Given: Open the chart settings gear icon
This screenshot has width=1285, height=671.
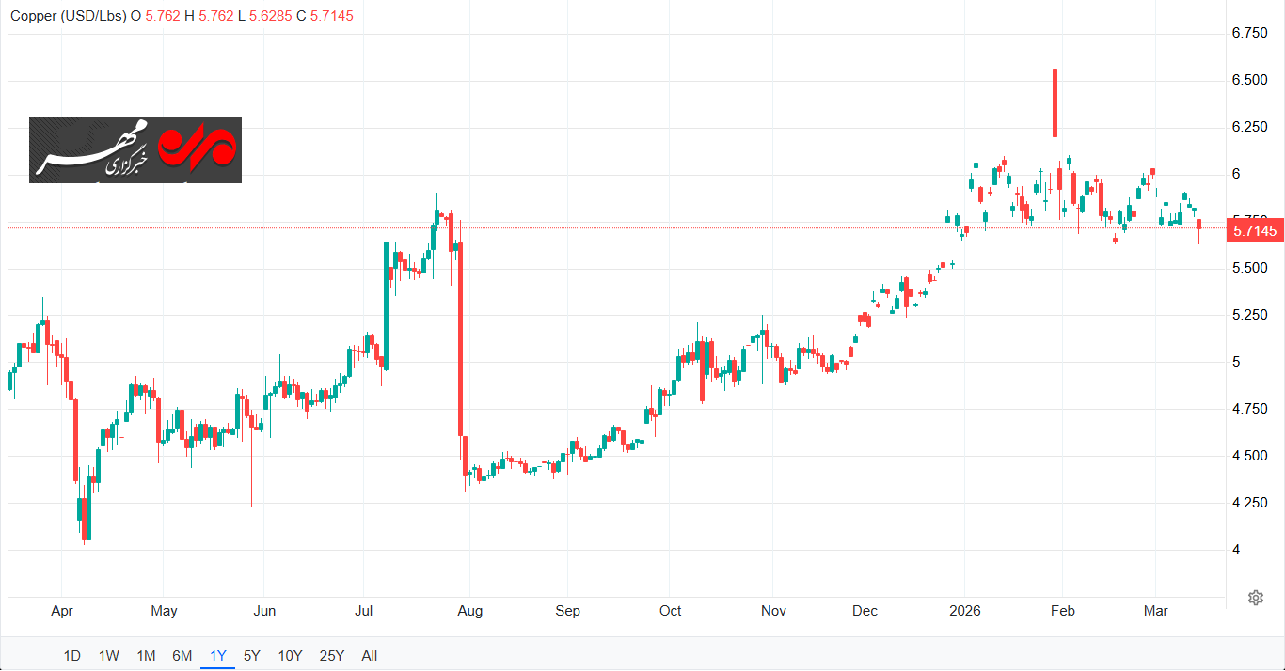Looking at the screenshot, I should click(x=1255, y=598).
